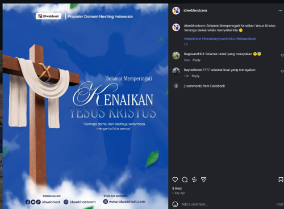Click the '16h' comment timestamp

tap(186, 76)
